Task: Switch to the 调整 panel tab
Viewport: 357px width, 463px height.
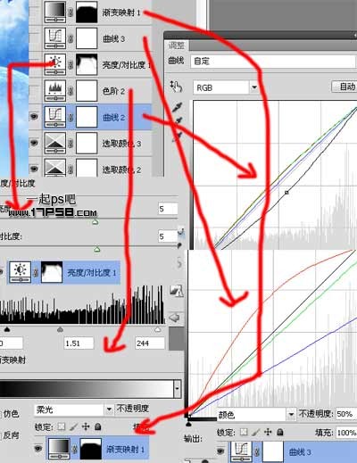Action: point(177,45)
